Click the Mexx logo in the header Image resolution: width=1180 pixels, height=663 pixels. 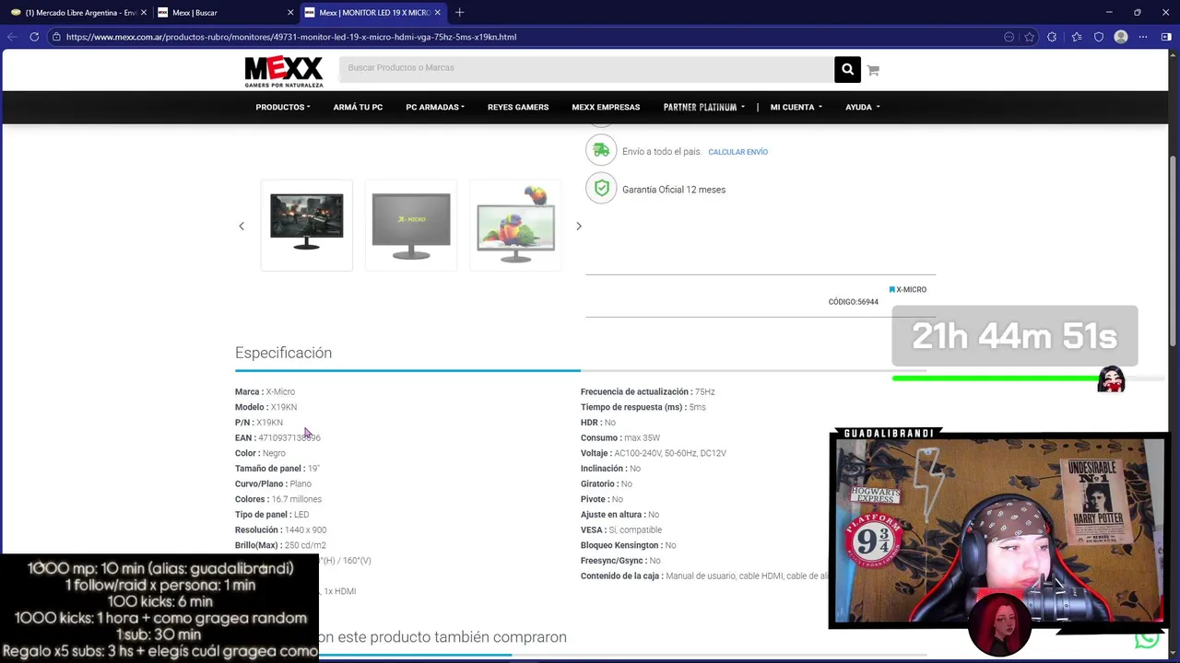tap(284, 72)
